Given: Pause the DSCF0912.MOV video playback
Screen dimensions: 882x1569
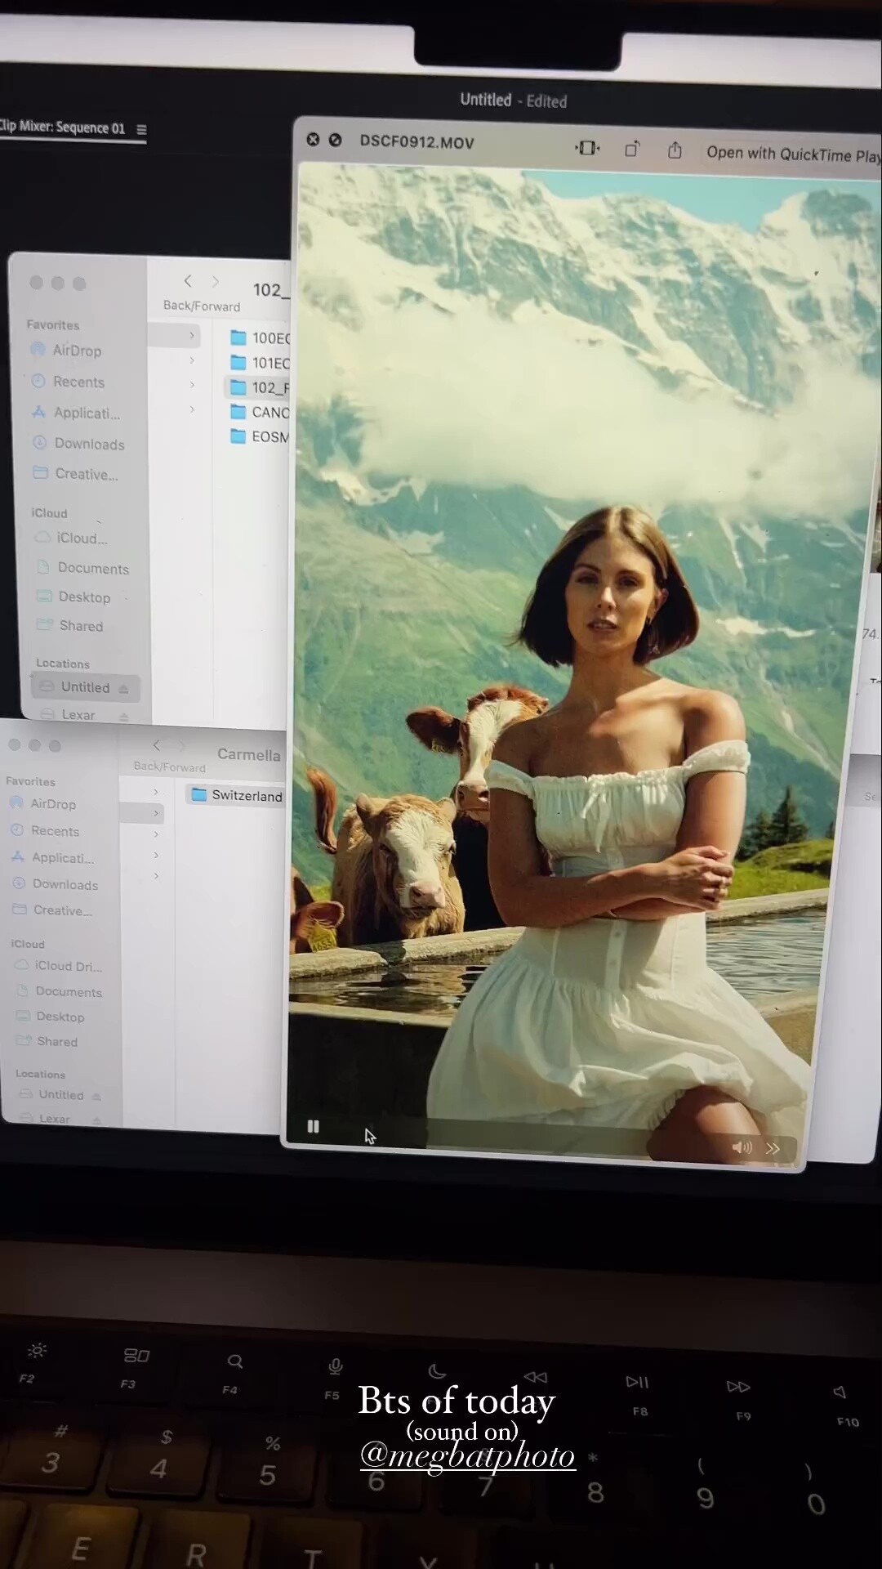Looking at the screenshot, I should click(313, 1126).
